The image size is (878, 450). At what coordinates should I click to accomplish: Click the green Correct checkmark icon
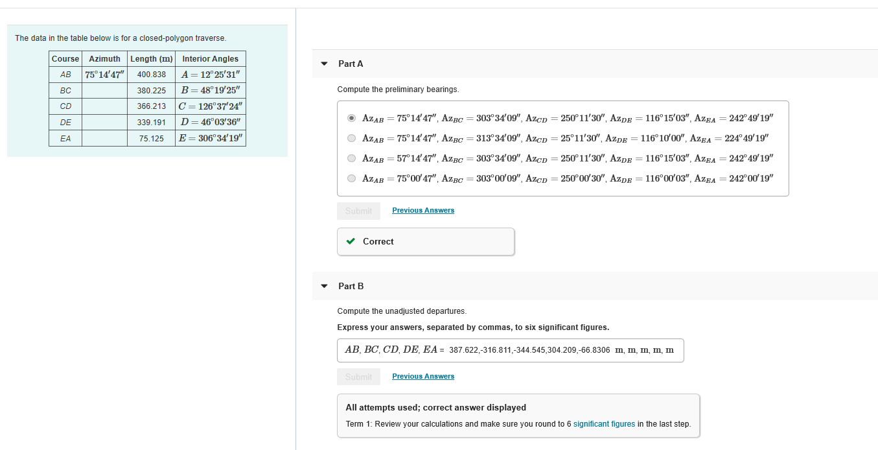pyautogui.click(x=350, y=241)
